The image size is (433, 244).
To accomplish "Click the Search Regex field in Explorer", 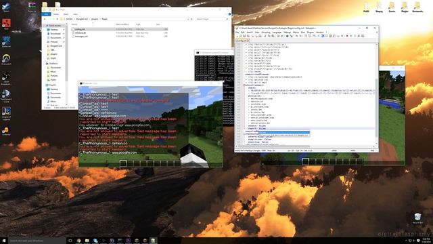I will click(x=212, y=19).
